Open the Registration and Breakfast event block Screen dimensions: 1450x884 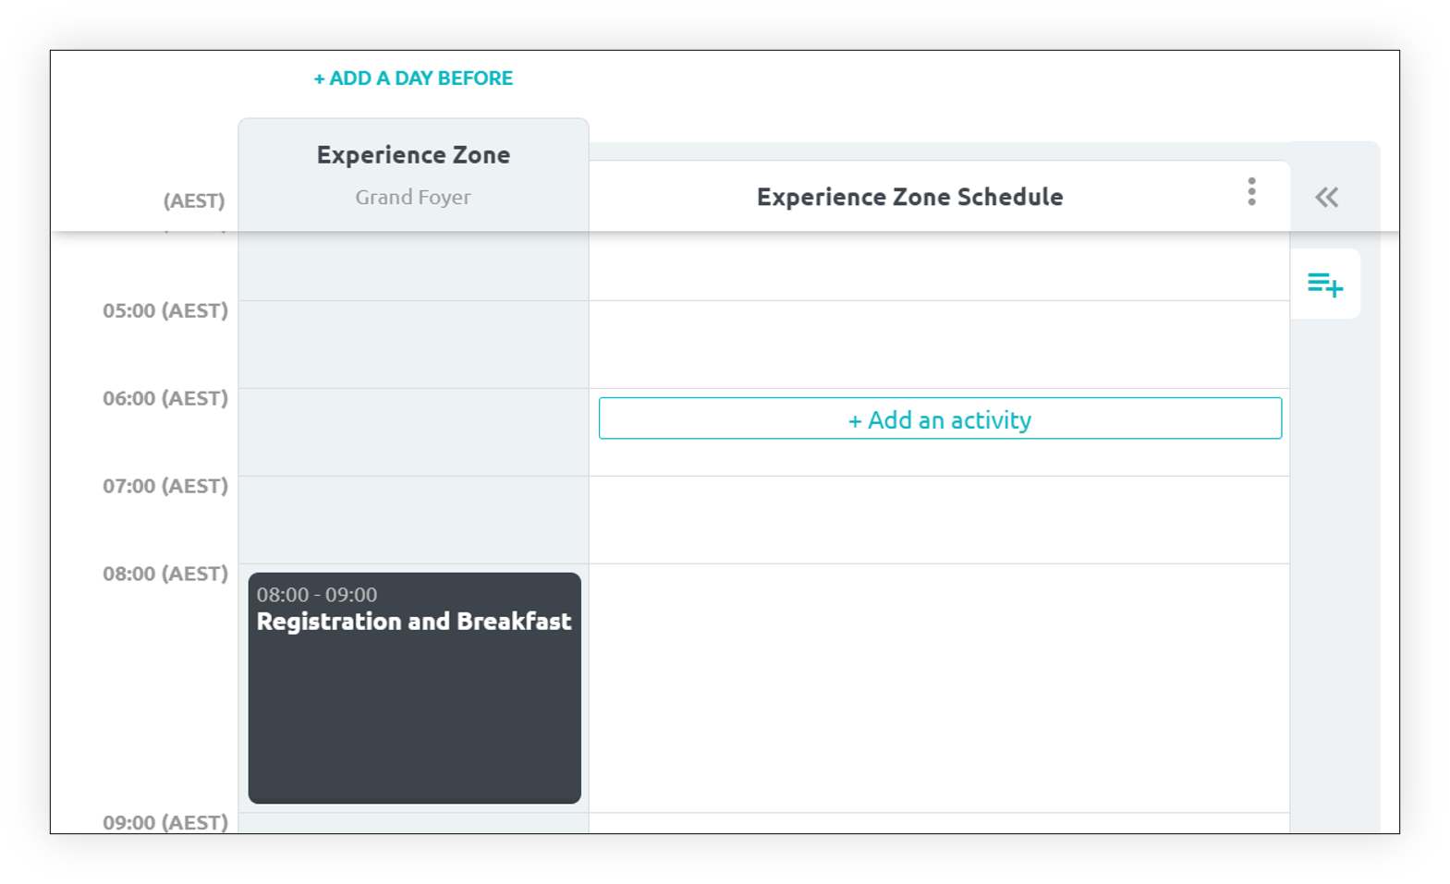415,688
